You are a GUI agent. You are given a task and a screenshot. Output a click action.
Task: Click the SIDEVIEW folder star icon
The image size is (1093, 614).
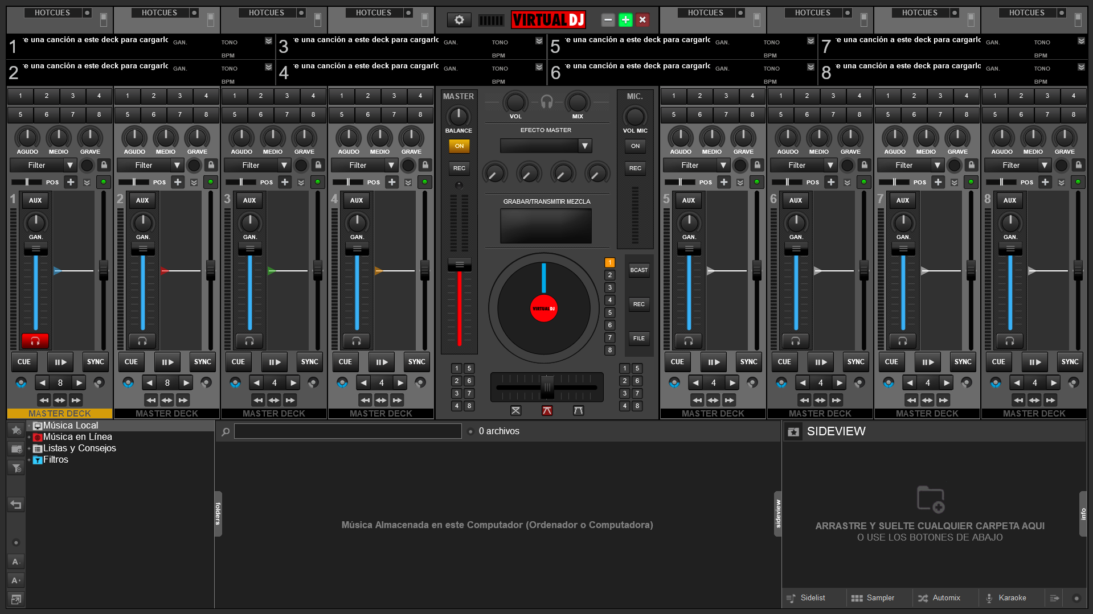(x=793, y=431)
